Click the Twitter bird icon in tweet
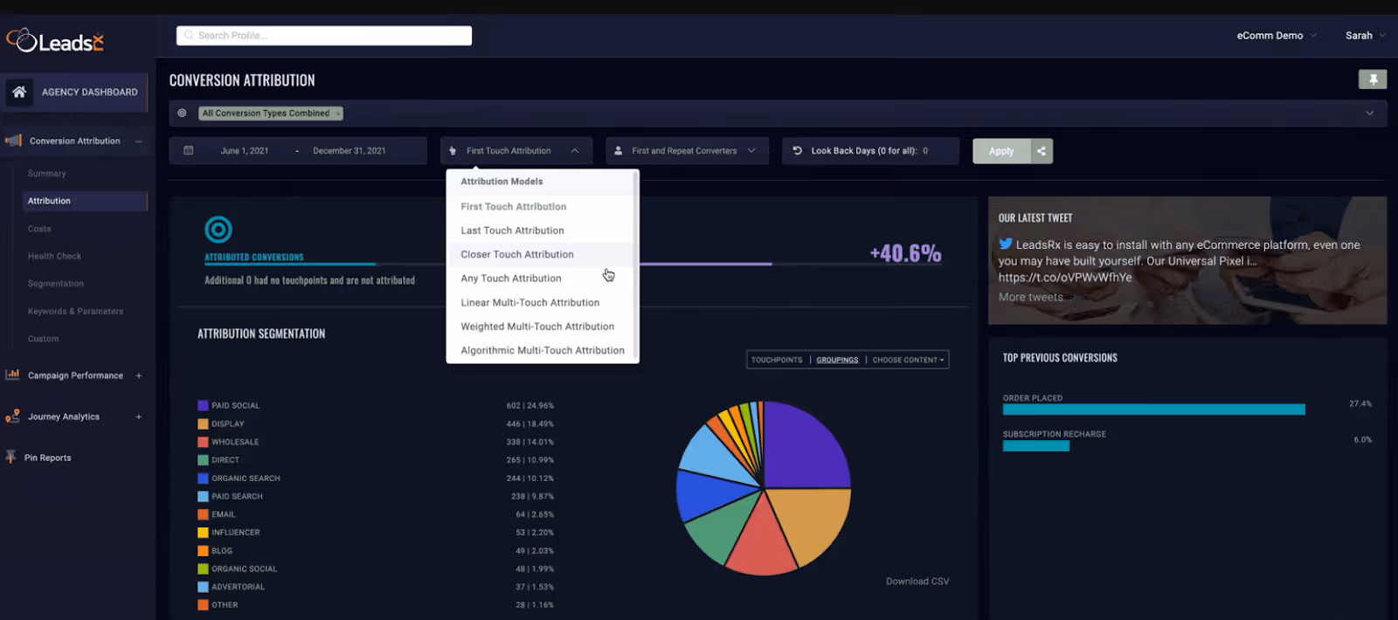Screen dimensions: 1398x620 coord(1006,245)
